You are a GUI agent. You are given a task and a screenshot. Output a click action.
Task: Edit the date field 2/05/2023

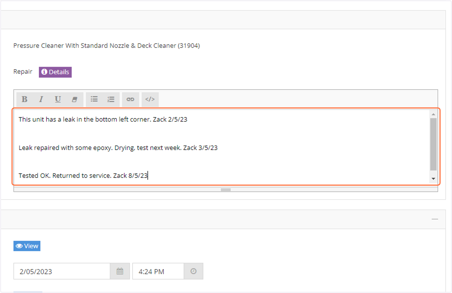[62, 271]
